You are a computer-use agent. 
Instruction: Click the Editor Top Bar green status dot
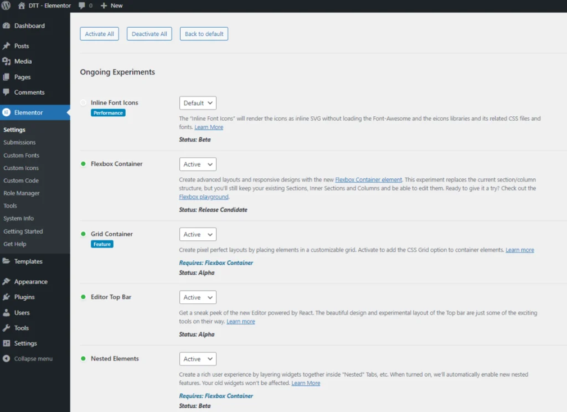(x=83, y=297)
